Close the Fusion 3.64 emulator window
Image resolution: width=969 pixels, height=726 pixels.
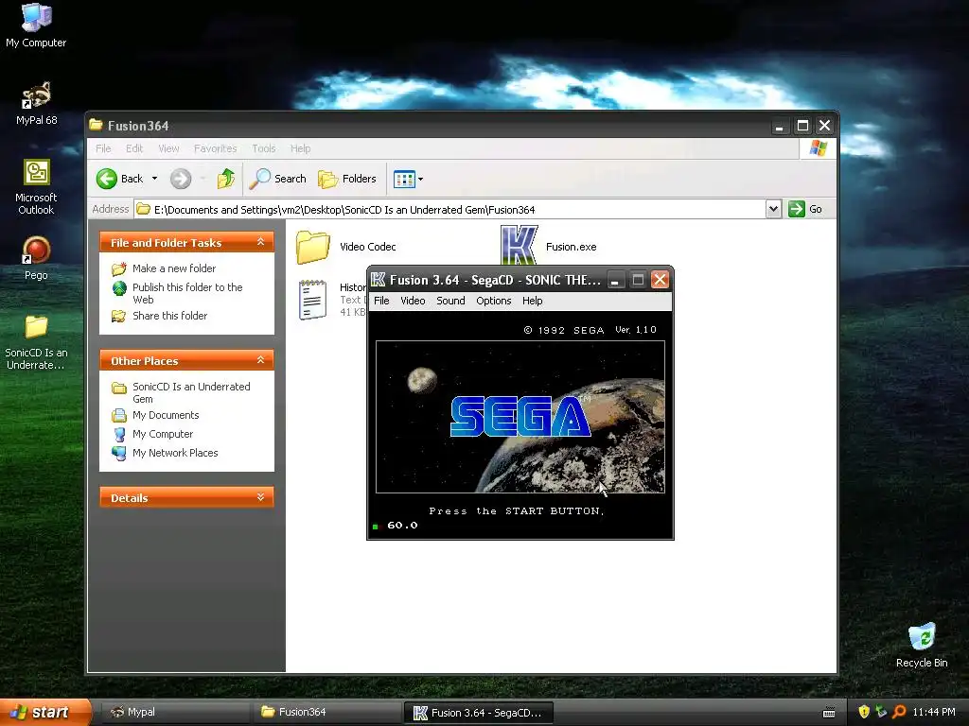pos(660,280)
